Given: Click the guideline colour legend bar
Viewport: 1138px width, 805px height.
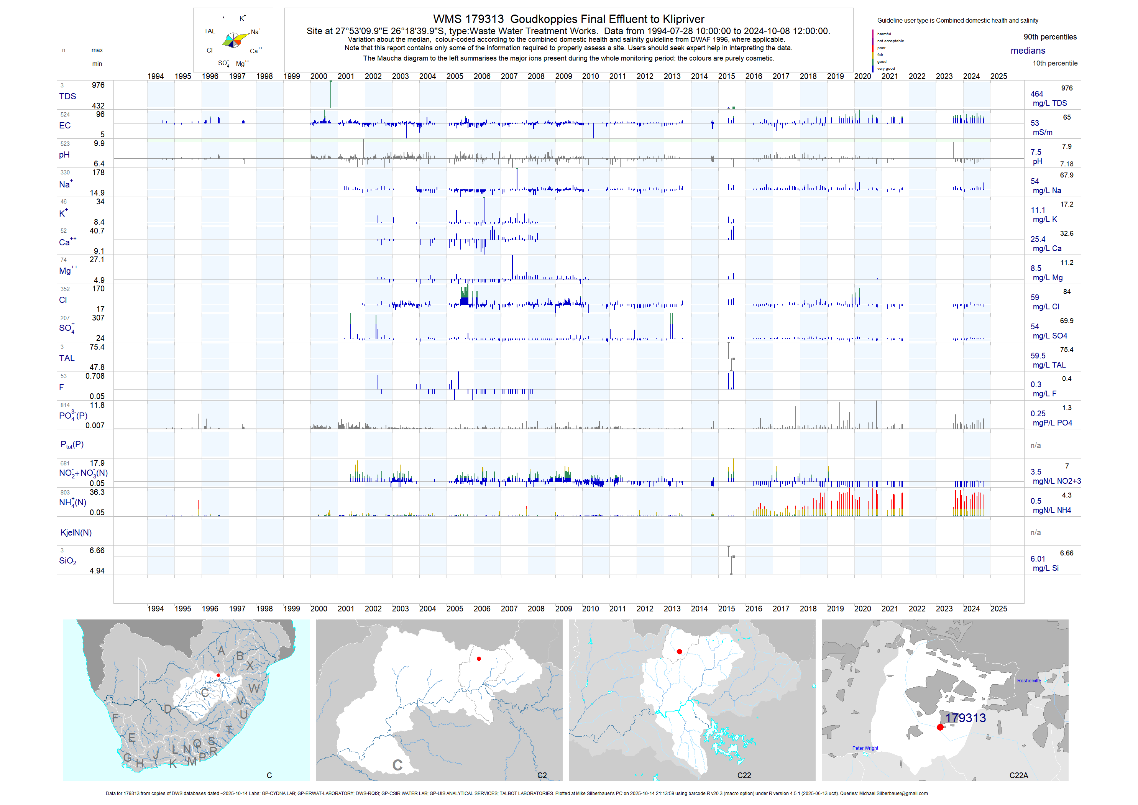Looking at the screenshot, I should [x=873, y=51].
